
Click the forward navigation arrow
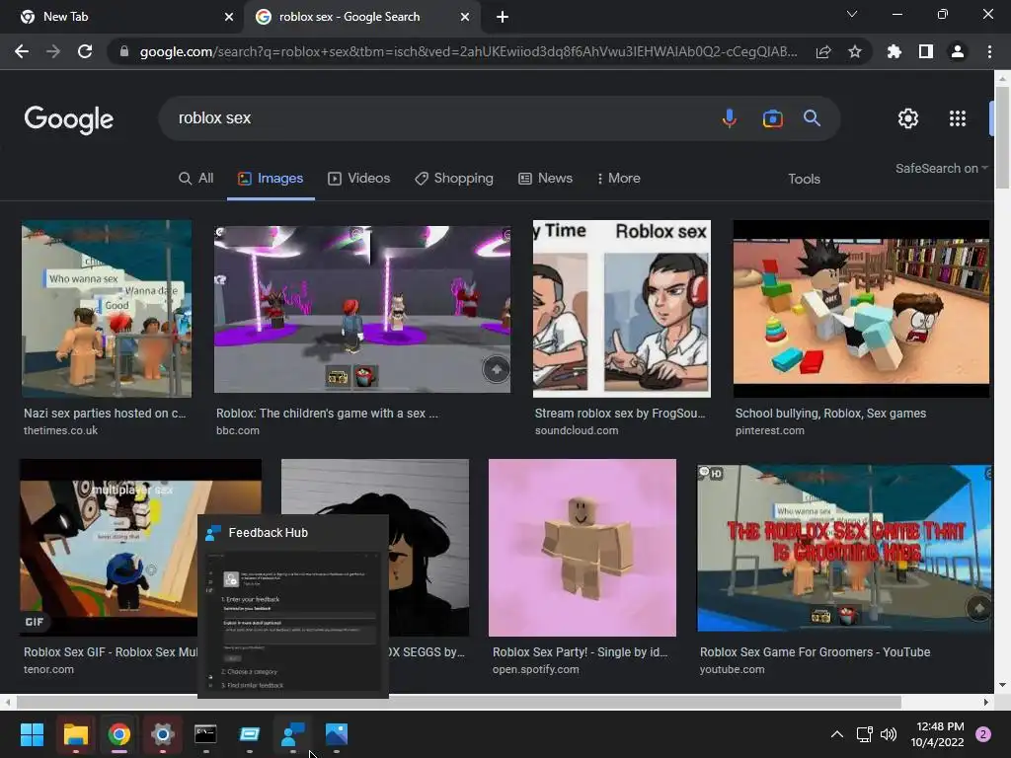click(53, 51)
